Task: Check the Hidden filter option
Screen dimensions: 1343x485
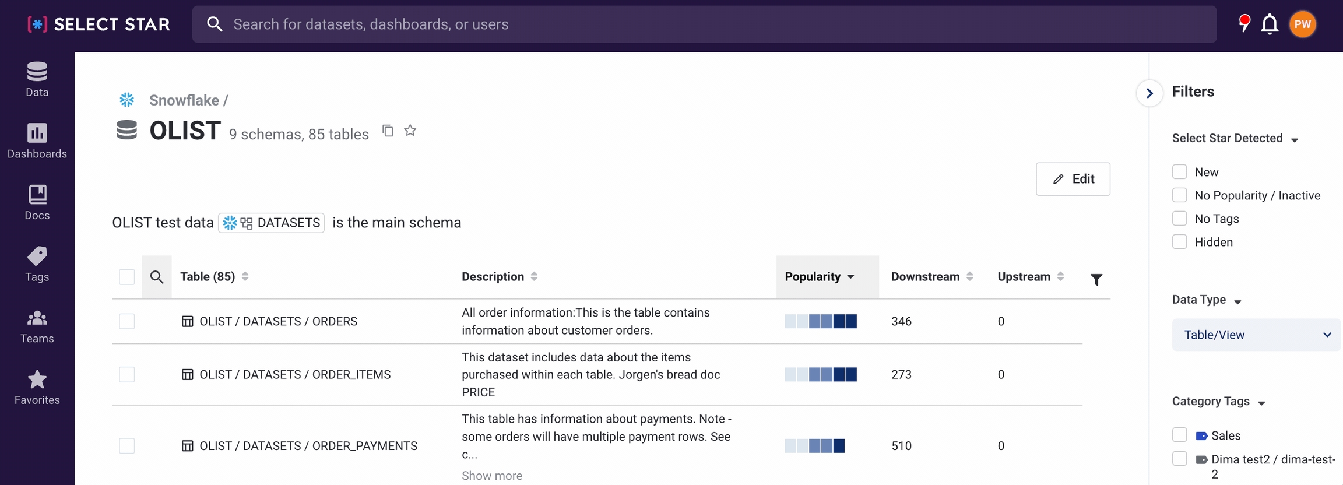Action: pos(1179,242)
